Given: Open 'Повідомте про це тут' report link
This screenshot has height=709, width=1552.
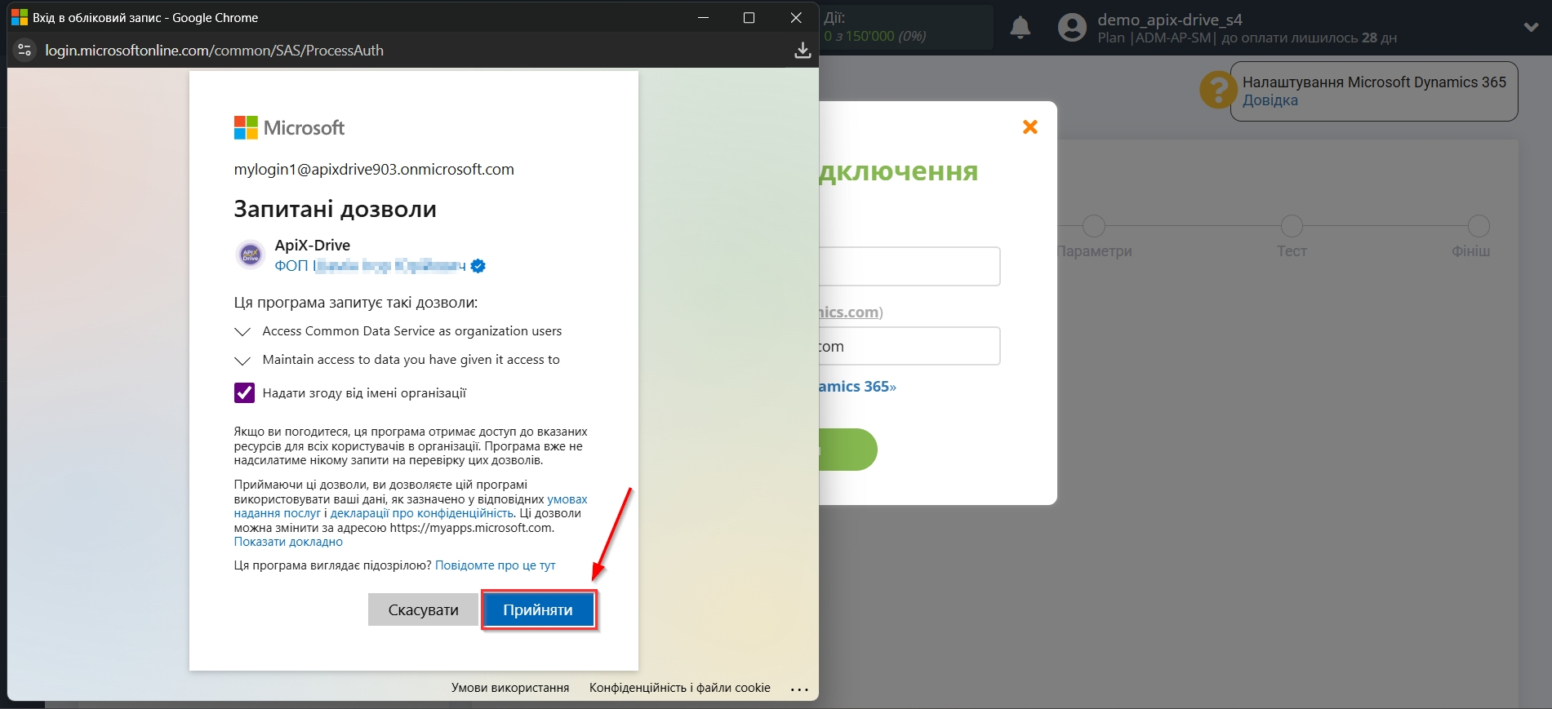Looking at the screenshot, I should (x=495, y=565).
